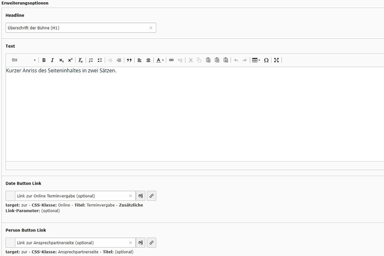Apply subscript formatting
Viewport: 384px width, 256px height.
pyautogui.click(x=61, y=60)
